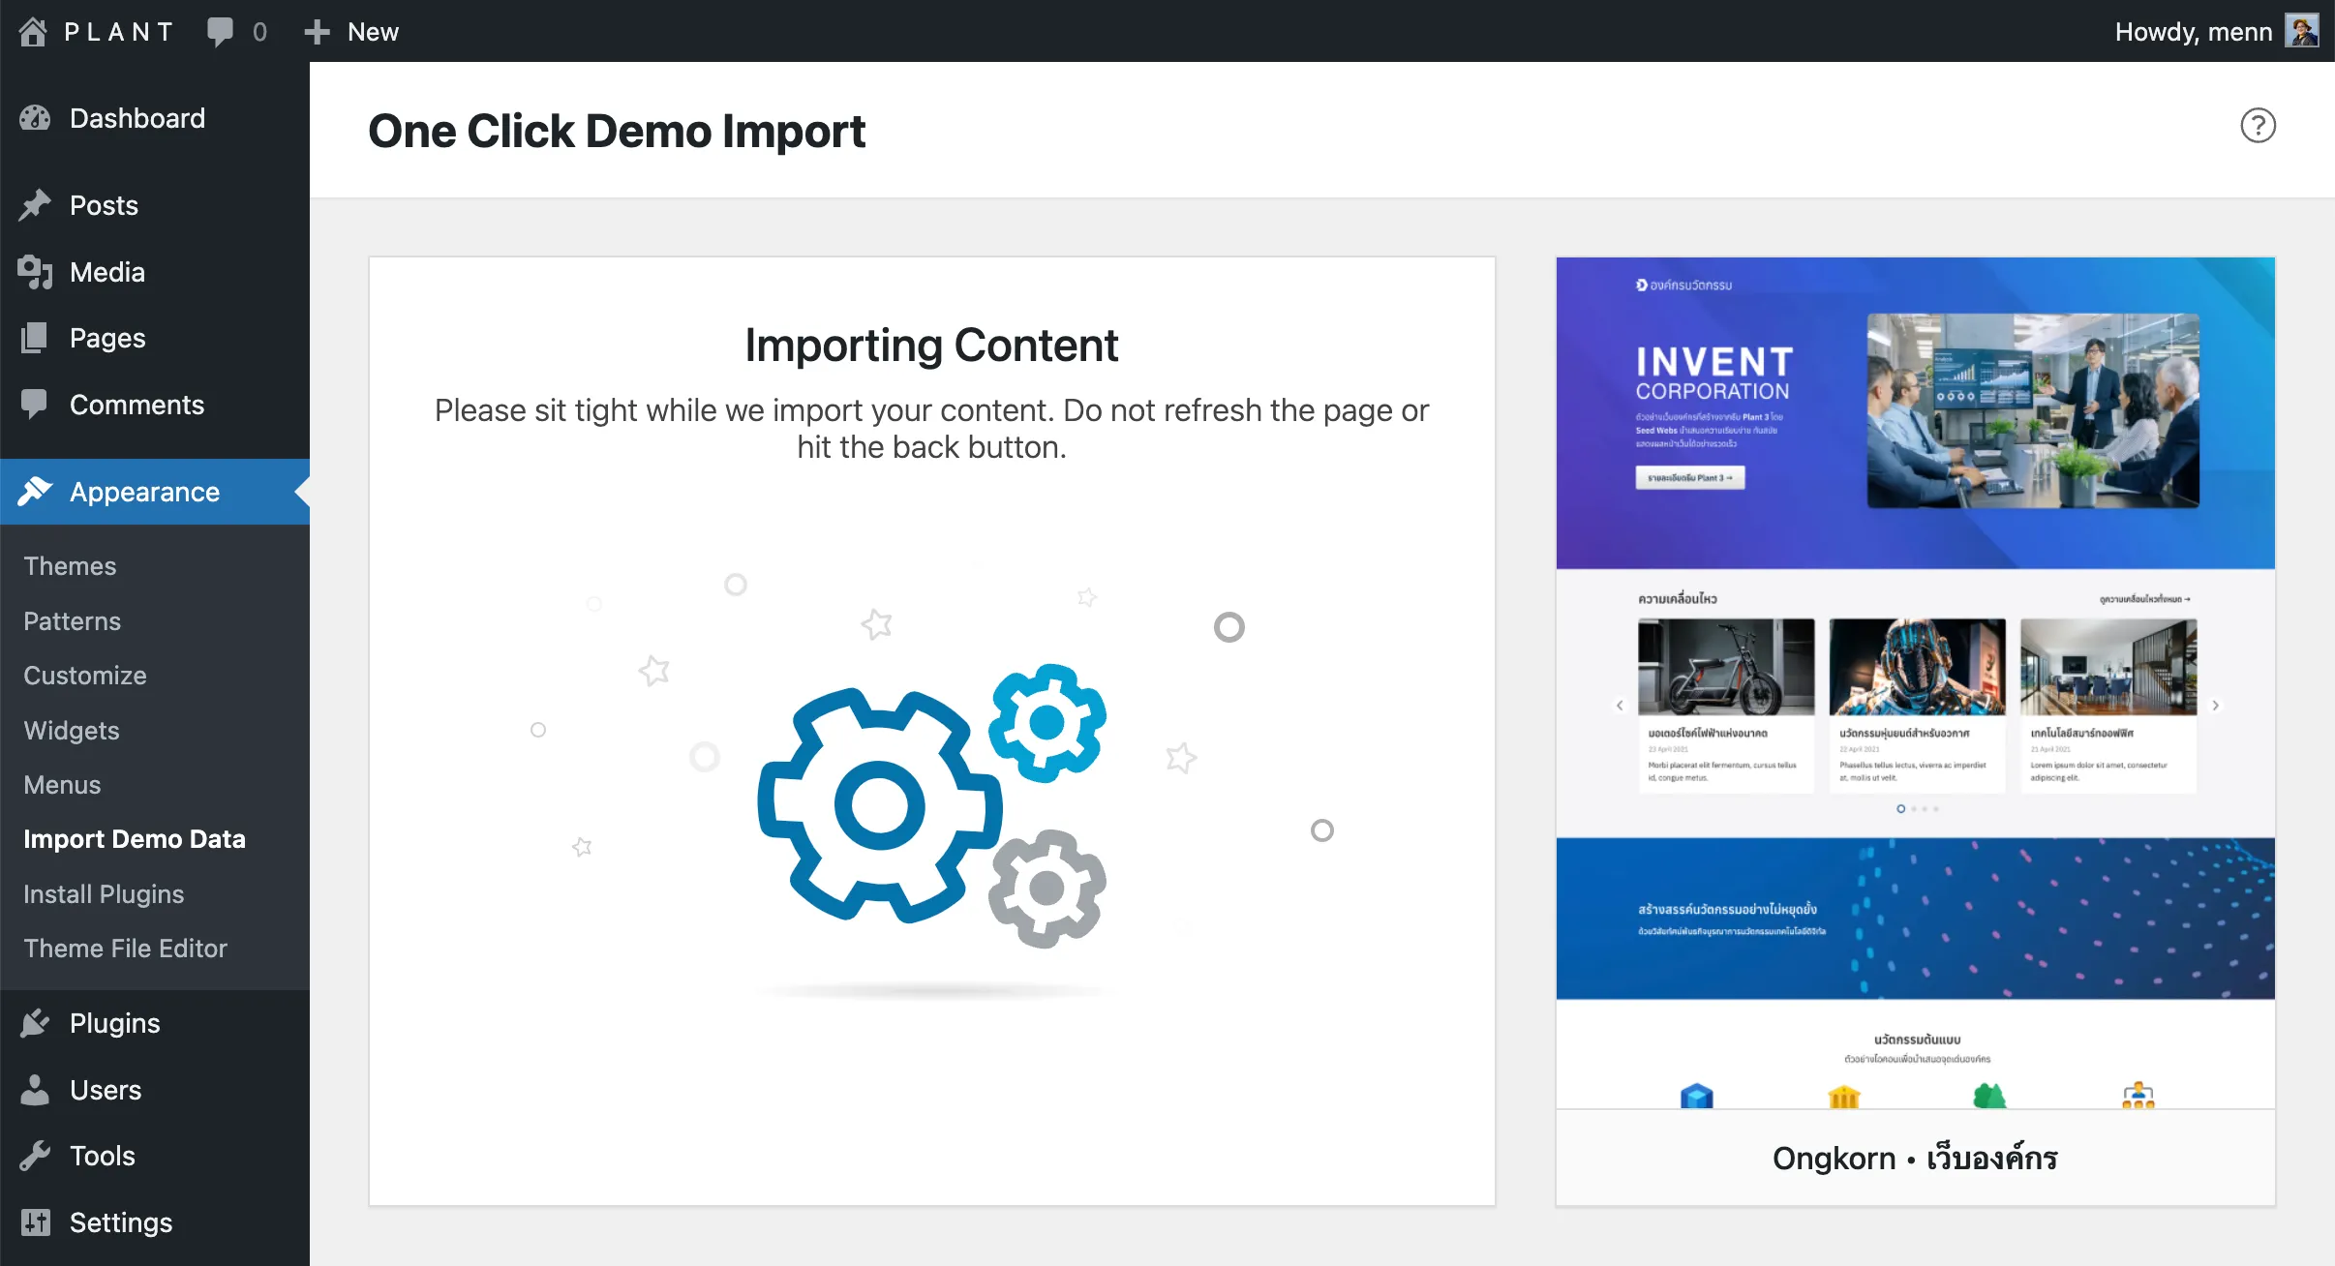Open the New item menu
Image resolution: width=2335 pixels, height=1266 pixels.
point(352,30)
